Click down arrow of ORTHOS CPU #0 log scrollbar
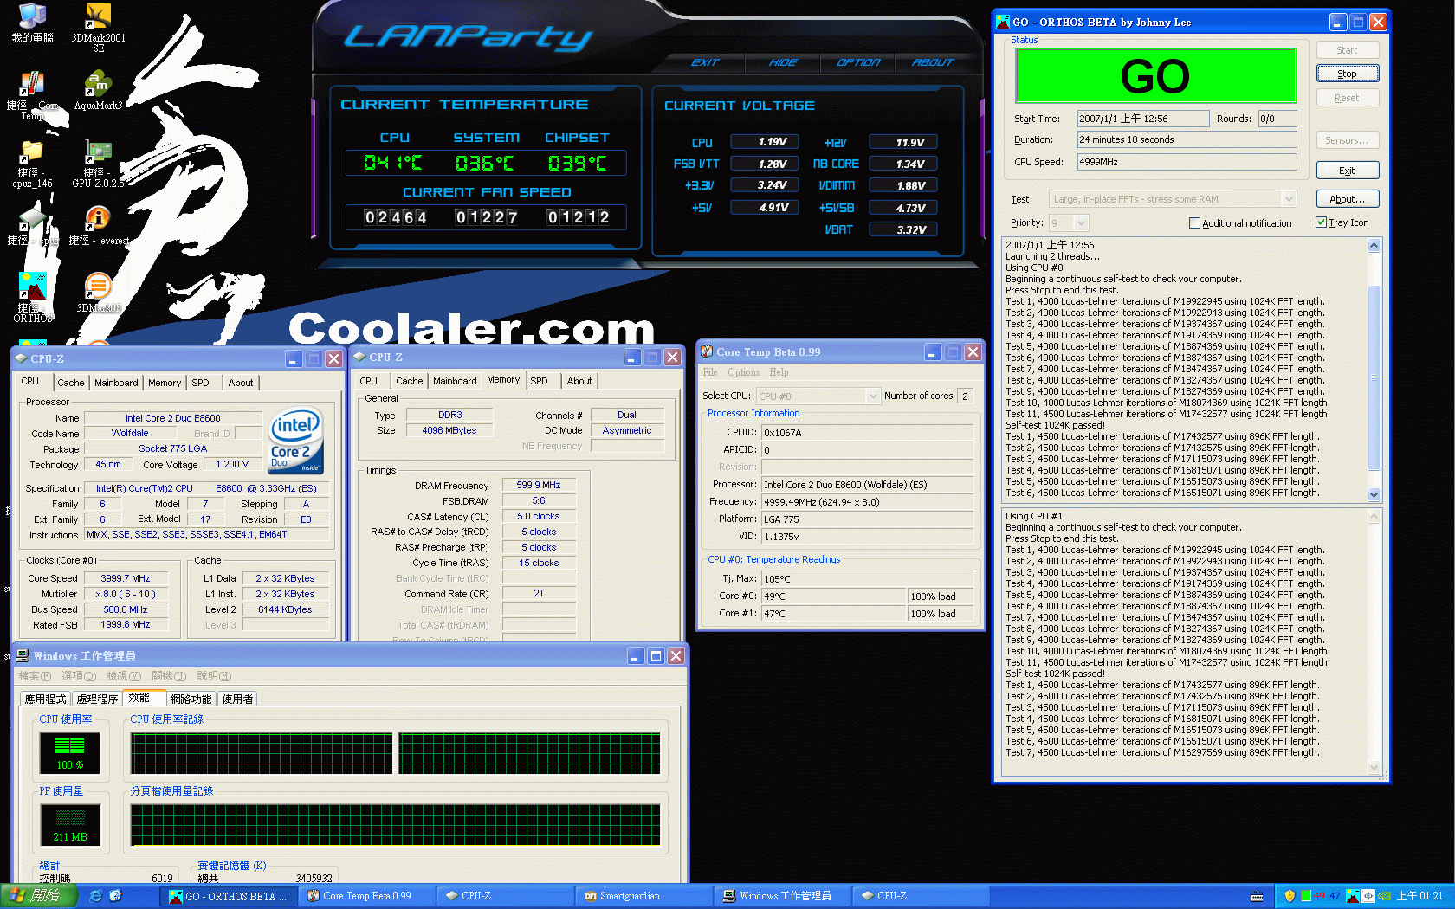 coord(1374,494)
